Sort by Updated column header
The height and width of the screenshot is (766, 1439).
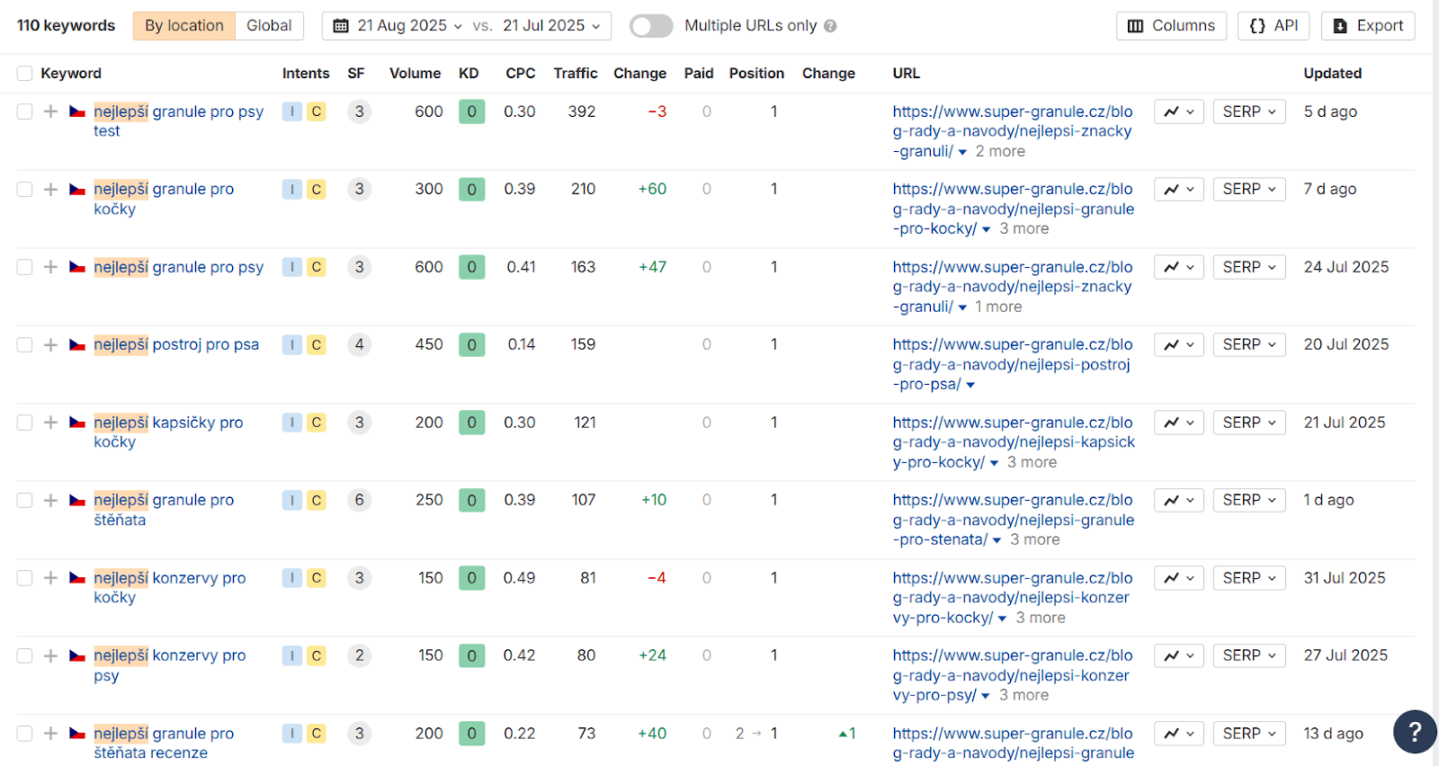(1332, 74)
